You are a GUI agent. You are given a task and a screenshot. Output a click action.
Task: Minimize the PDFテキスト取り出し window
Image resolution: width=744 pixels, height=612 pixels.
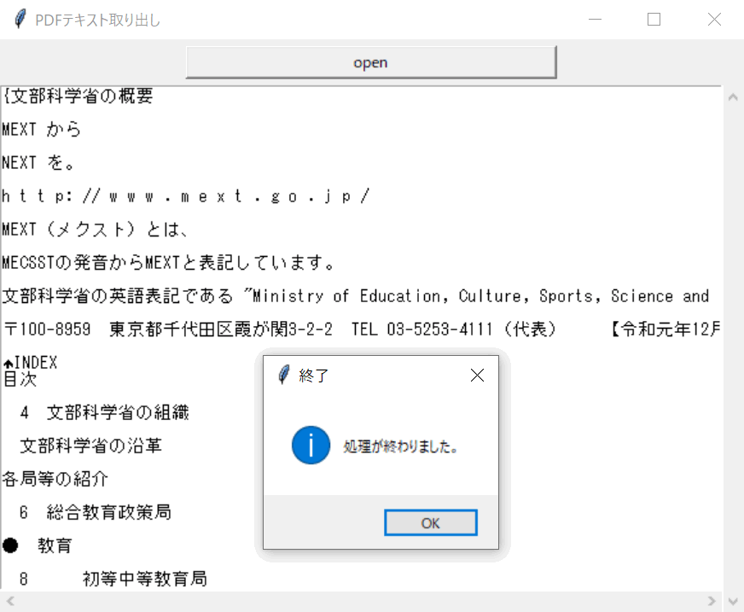(x=596, y=20)
